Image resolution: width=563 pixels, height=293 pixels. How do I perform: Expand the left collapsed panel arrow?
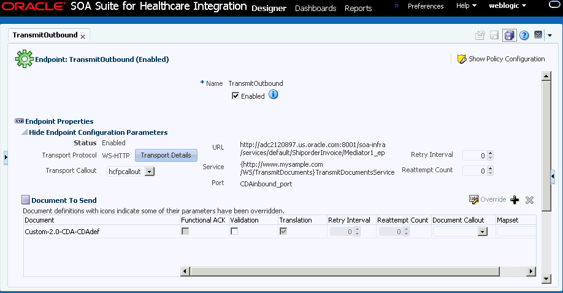click(x=6, y=158)
